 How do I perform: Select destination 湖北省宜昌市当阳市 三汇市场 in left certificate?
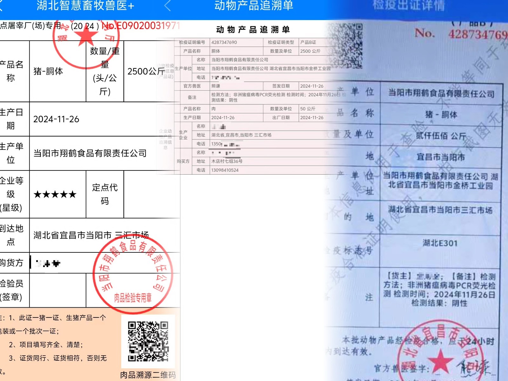pos(91,235)
